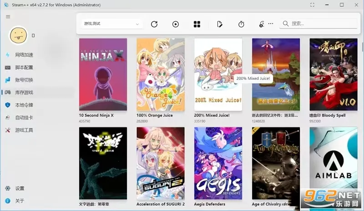Open 脚本配置 in the sidebar
The width and height of the screenshot is (364, 211).
[24, 68]
